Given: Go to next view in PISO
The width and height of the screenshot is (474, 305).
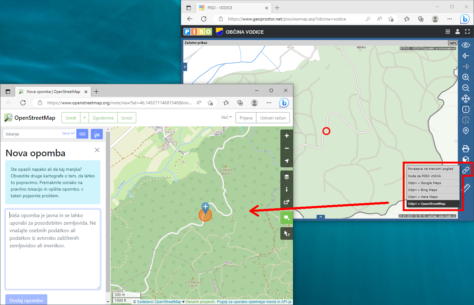Looking at the screenshot, I should 466,66.
